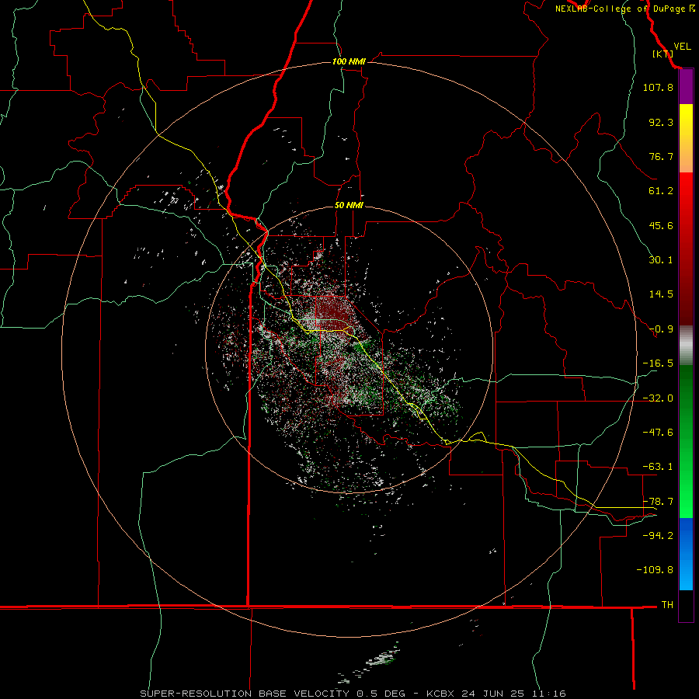Select the -16.5 knot scale value
Screen dimensions: 699x699
658,363
